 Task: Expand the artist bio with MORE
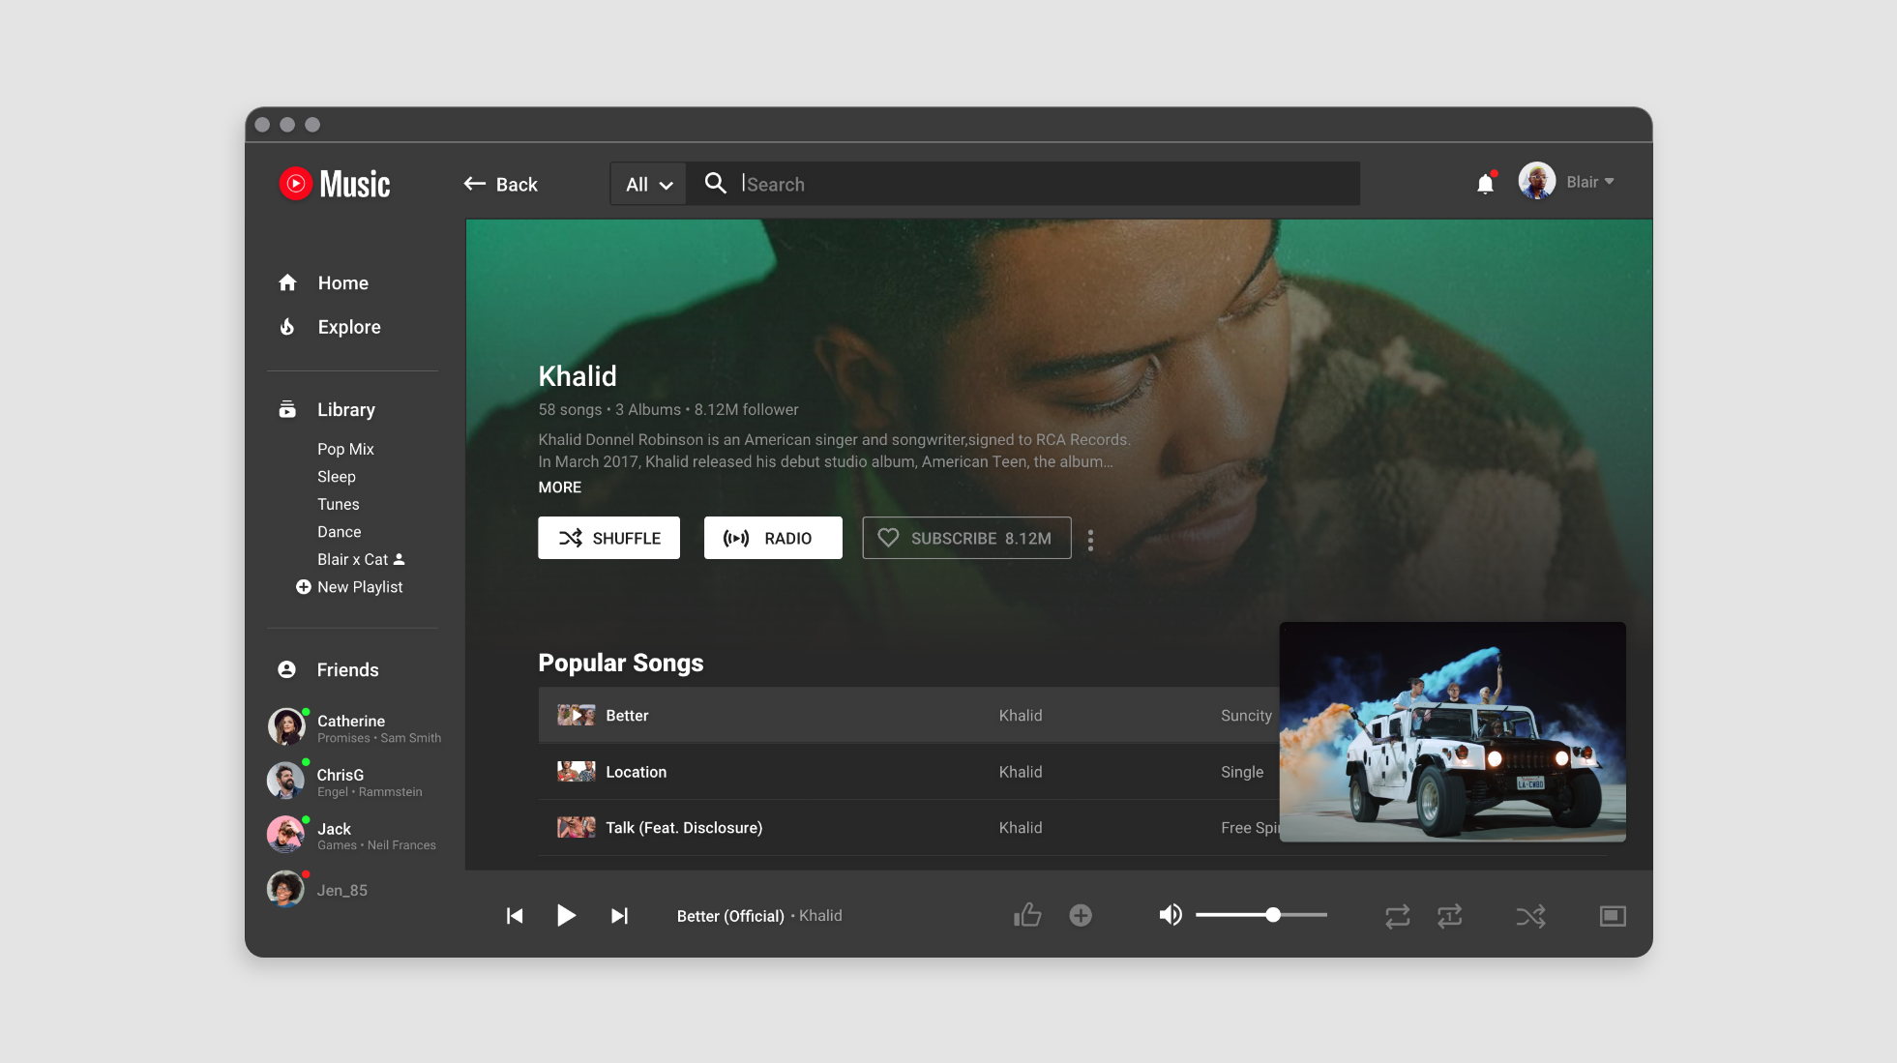559,487
